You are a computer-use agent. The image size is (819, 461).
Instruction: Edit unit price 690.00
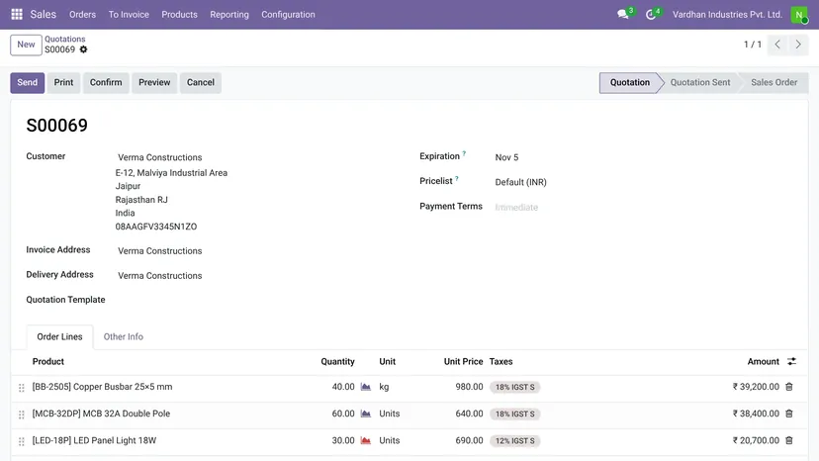point(469,440)
